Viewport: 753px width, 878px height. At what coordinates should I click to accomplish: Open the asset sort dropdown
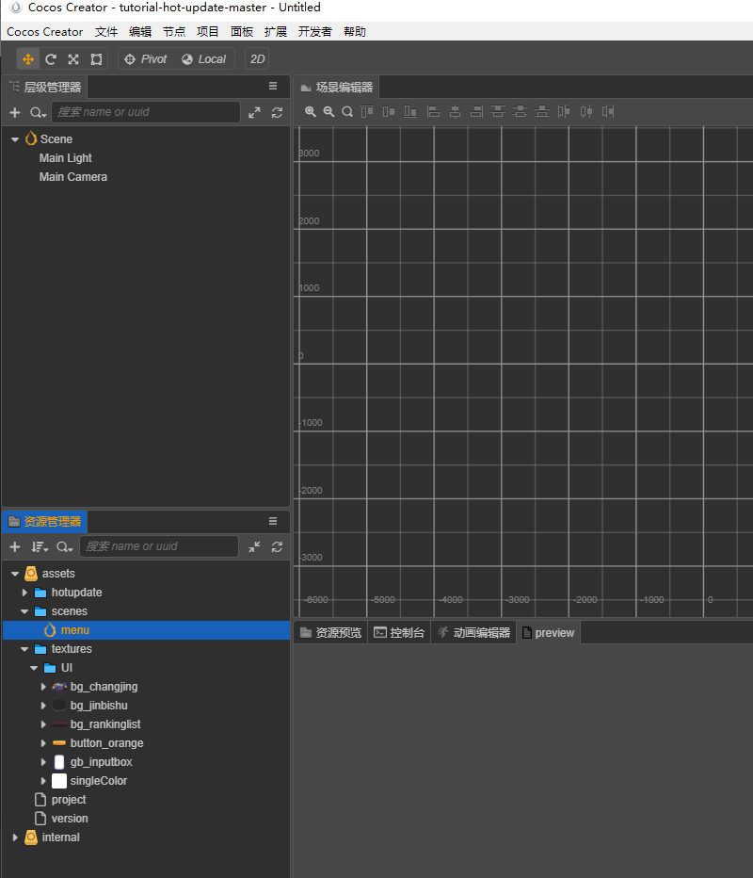point(40,547)
